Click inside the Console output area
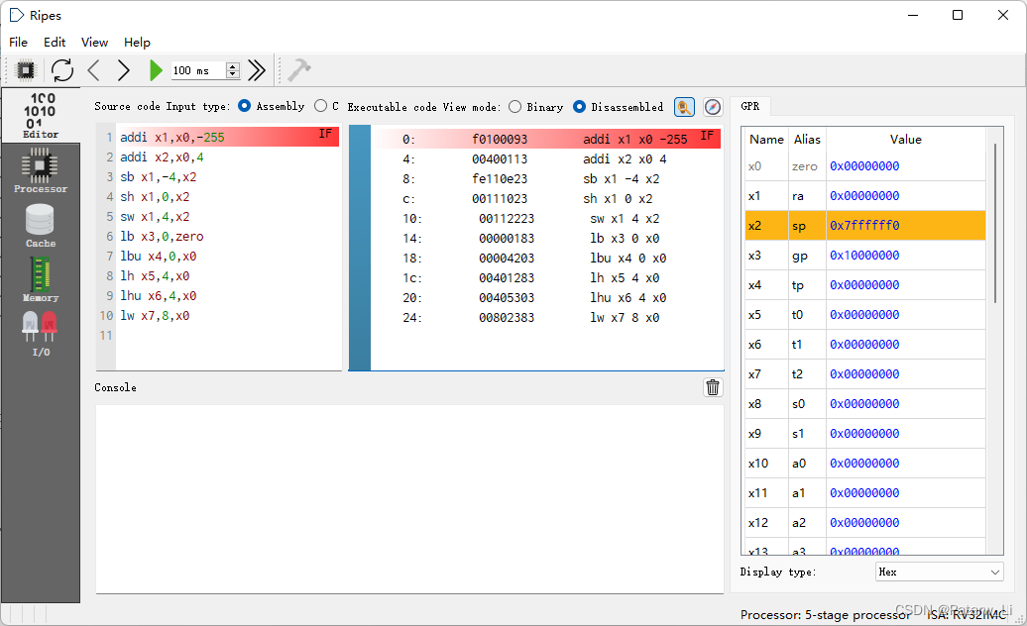Viewport: 1027px width, 626px height. (409, 498)
